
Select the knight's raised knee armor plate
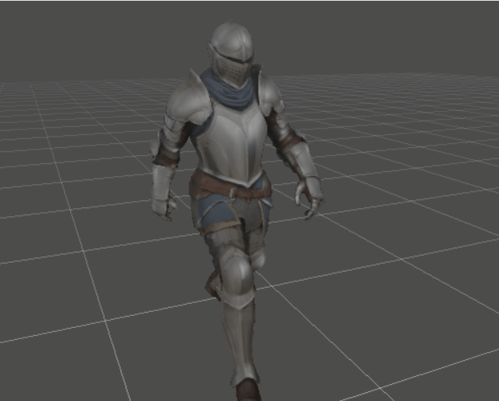[237, 279]
